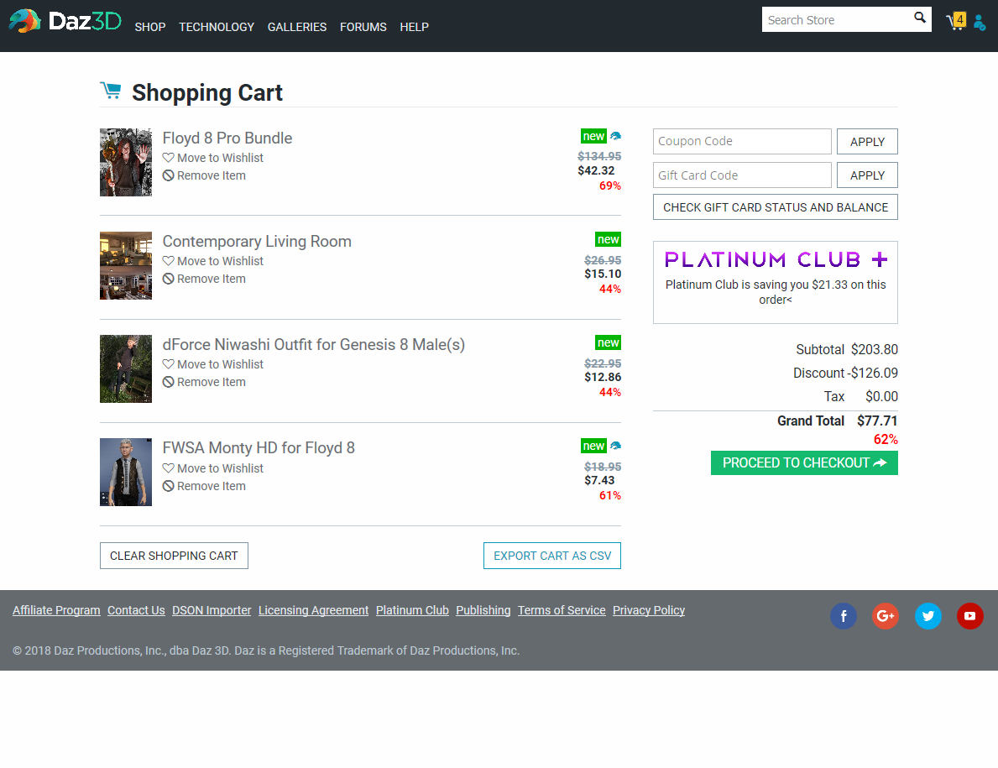
Task: Open the shopping cart icon showing 4 items
Action: pos(954,21)
